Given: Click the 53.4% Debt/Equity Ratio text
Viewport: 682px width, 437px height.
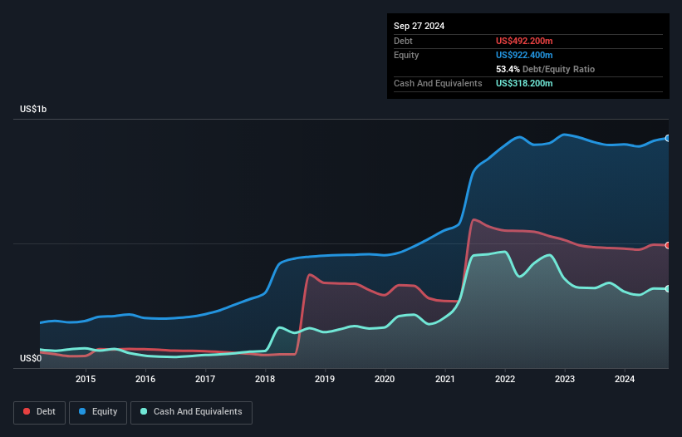Looking at the screenshot, I should 545,69.
